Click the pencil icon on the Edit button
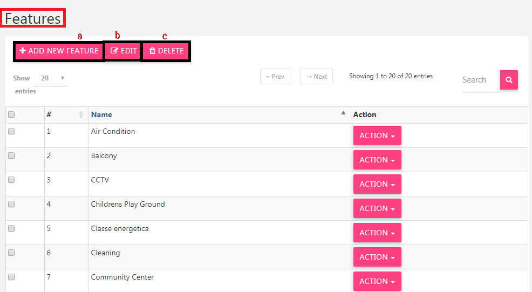 click(114, 51)
